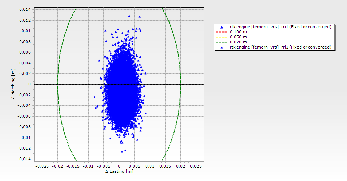This screenshot has width=347, height=181.
Task: Click the "Δ Northing [m]" axis title
Action: click(x=13, y=84)
